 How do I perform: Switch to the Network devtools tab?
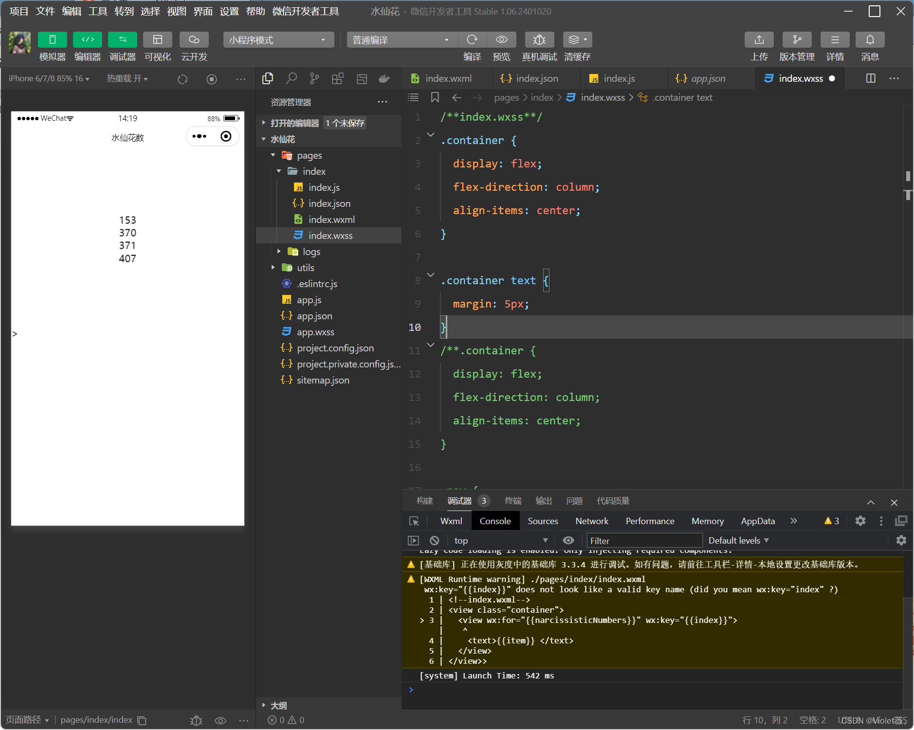pyautogui.click(x=592, y=521)
